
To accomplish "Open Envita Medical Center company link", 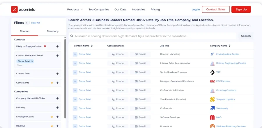I will tap(227, 54).
